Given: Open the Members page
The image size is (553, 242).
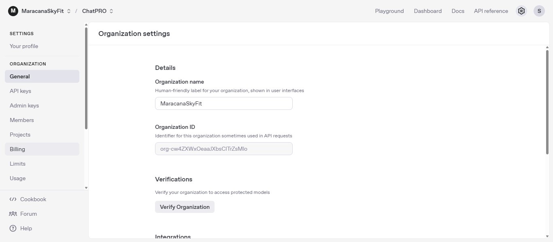Looking at the screenshot, I should click(42, 120).
